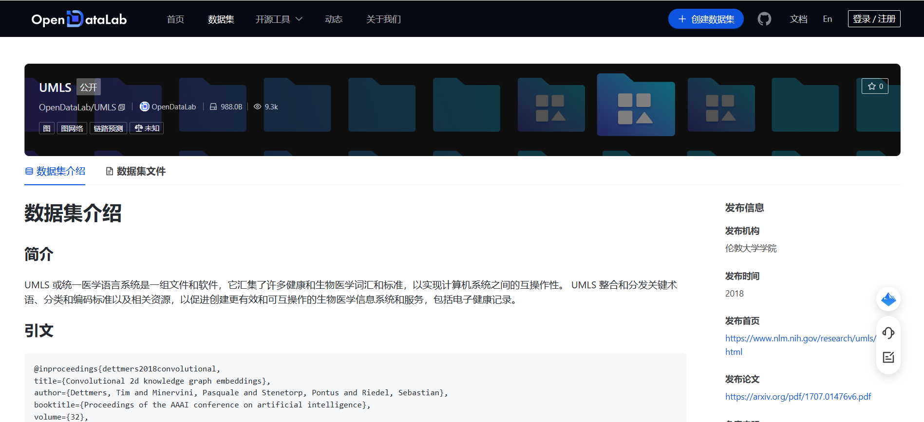This screenshot has height=422, width=924.
Task: Open the GitHub icon link
Action: click(x=764, y=19)
